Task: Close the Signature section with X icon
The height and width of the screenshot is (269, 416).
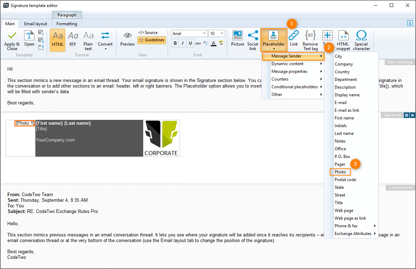Action: (412, 115)
